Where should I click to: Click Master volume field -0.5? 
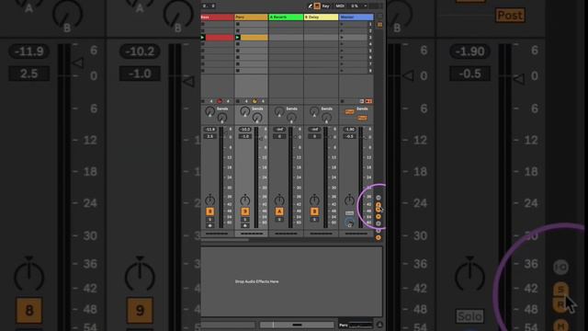click(x=349, y=136)
